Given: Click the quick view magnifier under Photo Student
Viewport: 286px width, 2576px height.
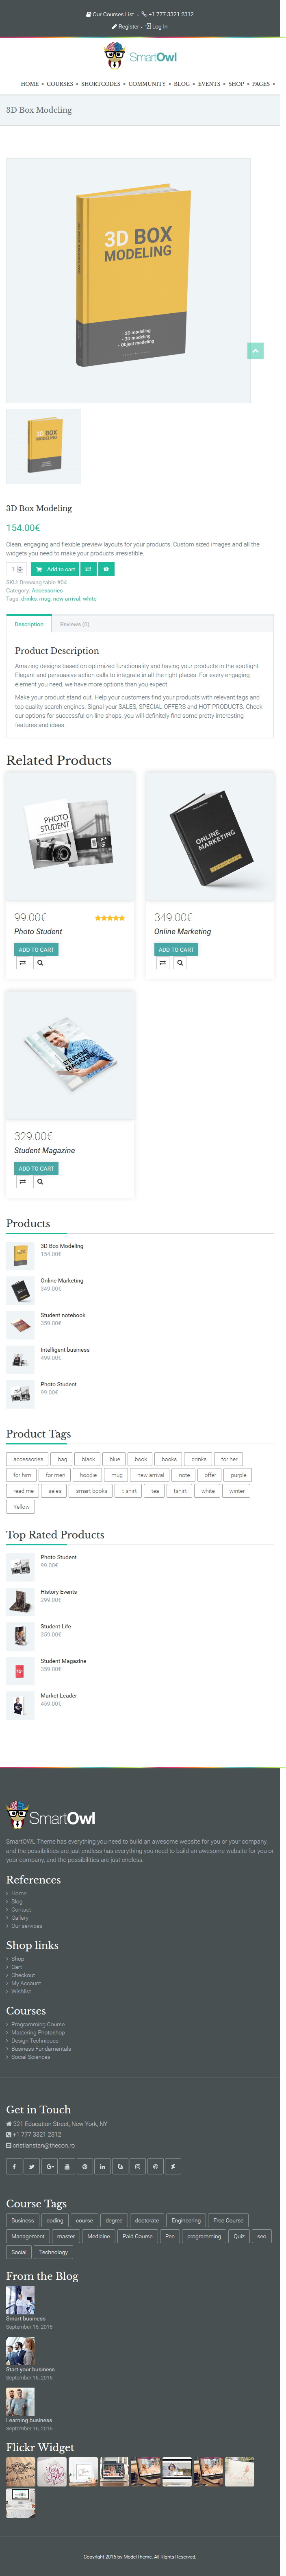Looking at the screenshot, I should coord(40,963).
